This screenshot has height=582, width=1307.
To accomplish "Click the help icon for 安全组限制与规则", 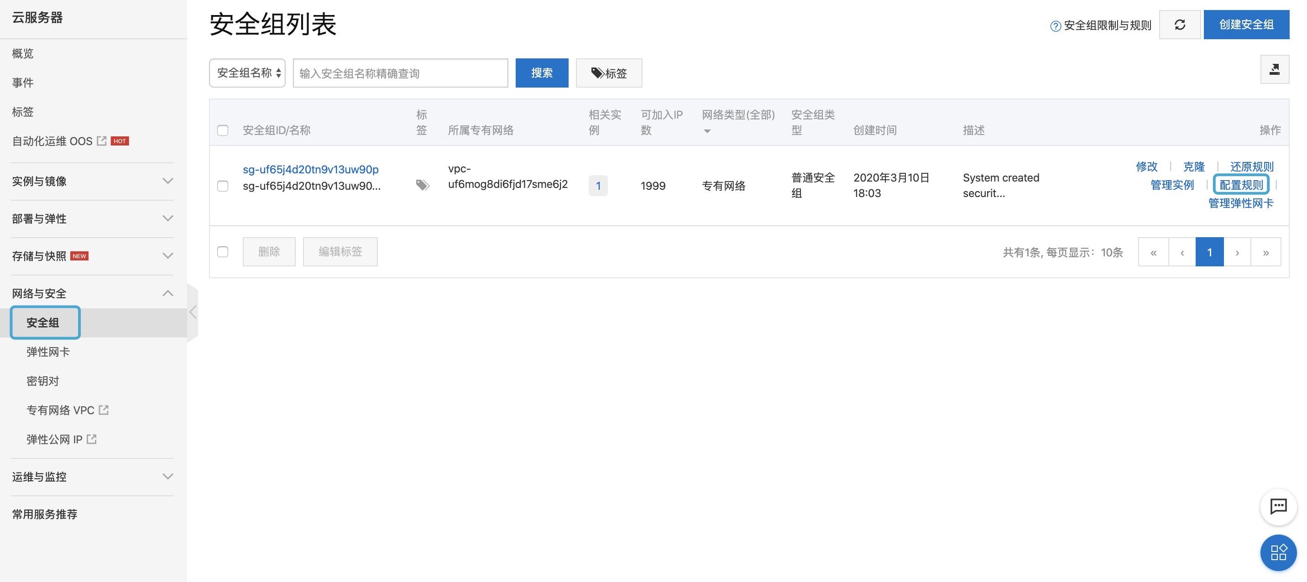I will point(1056,26).
